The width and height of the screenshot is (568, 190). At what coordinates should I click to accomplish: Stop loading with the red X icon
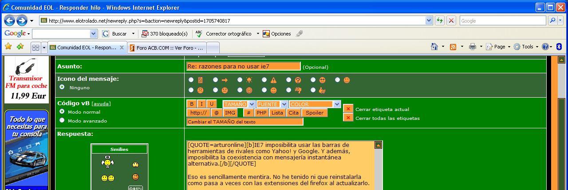click(x=451, y=20)
